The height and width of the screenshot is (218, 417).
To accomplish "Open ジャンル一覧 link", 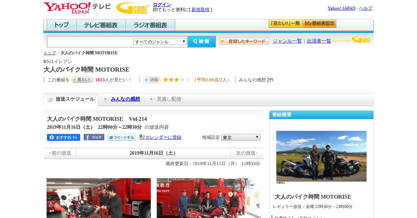I will coord(287,41).
